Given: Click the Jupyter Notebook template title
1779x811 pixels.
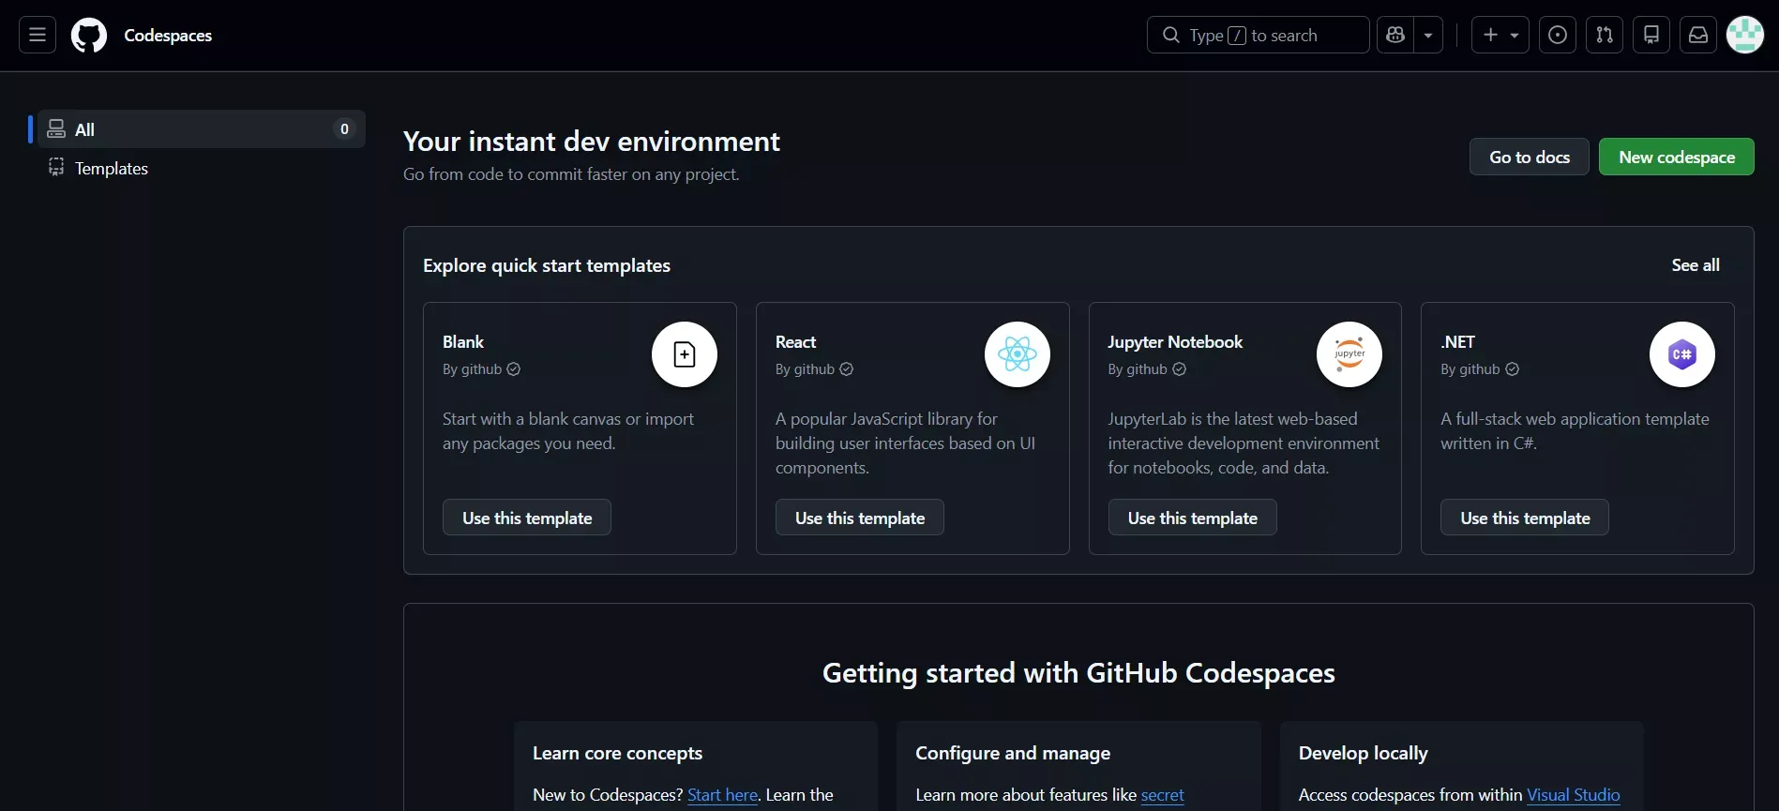Looking at the screenshot, I should tap(1175, 342).
